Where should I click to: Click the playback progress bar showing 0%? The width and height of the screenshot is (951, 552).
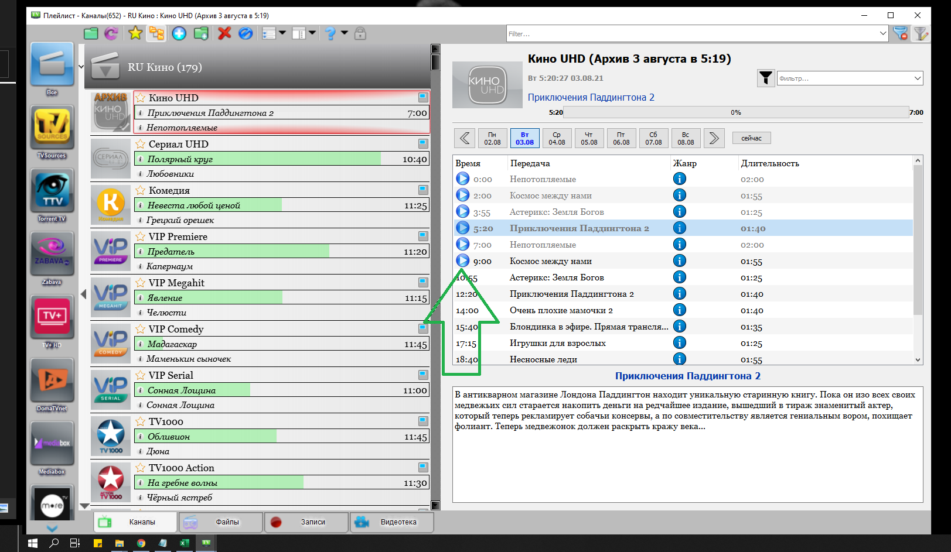coord(735,112)
